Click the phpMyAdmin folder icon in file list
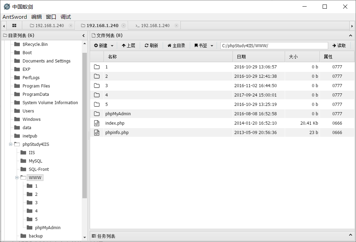 click(97, 114)
